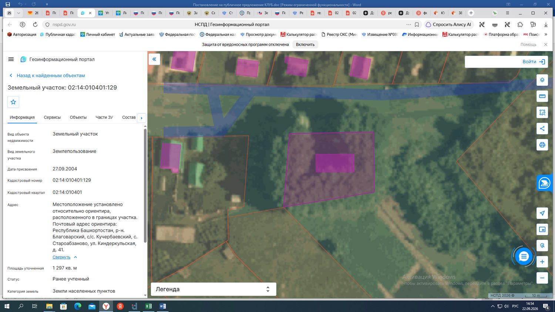Center the map on my location
The image size is (555, 312).
point(542,213)
